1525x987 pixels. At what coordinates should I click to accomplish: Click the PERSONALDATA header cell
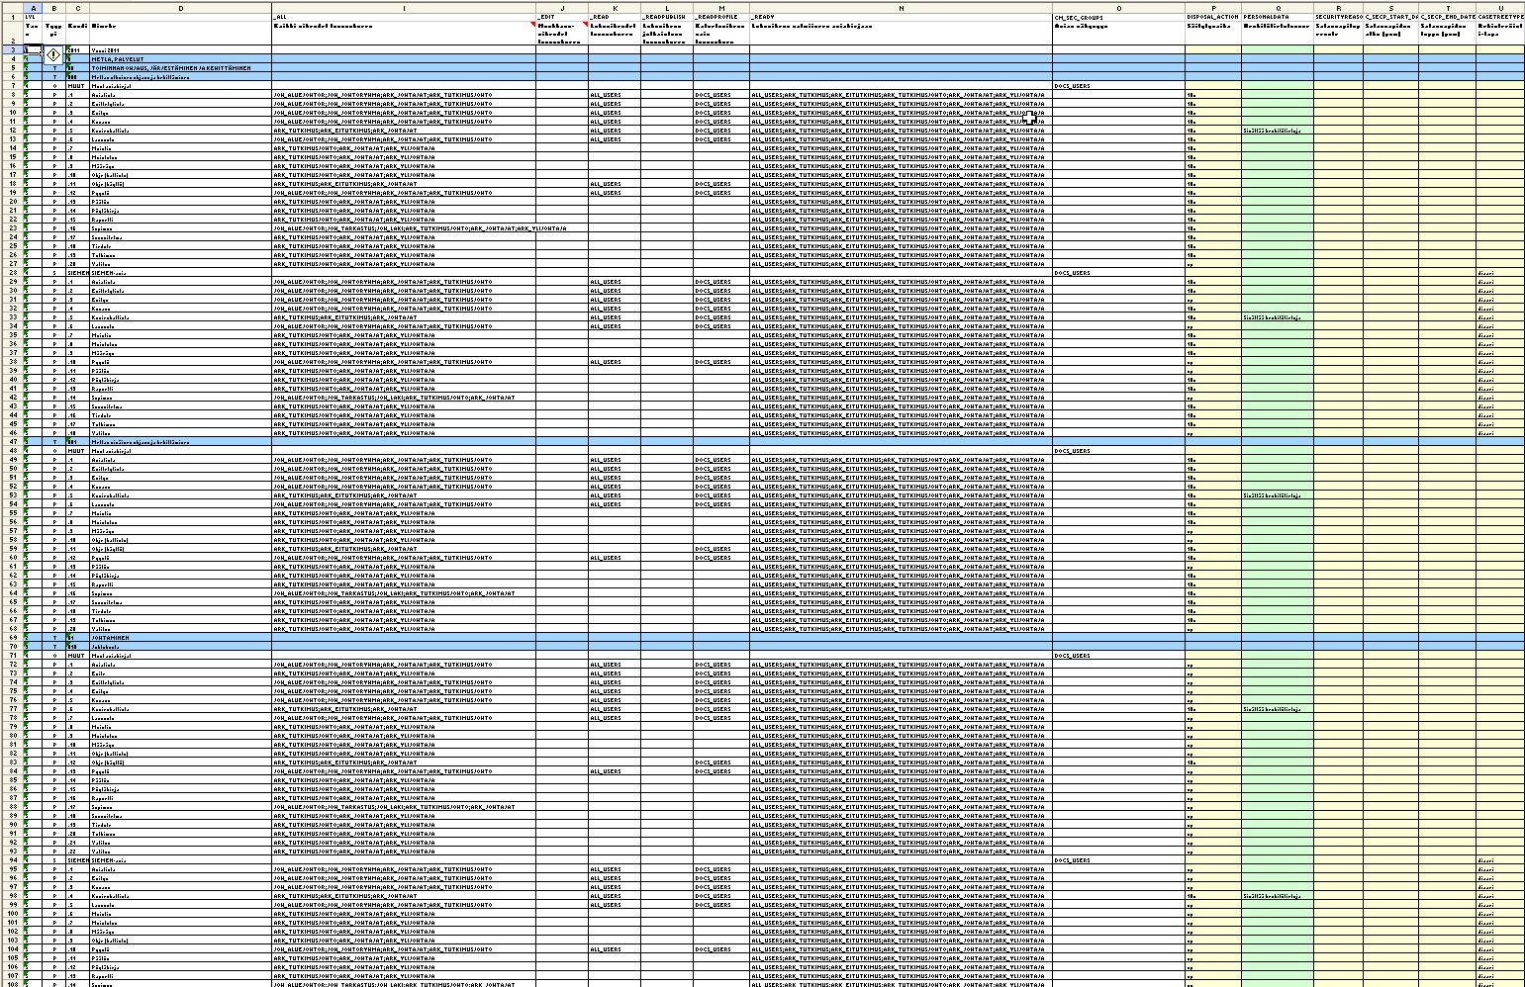(x=1278, y=18)
